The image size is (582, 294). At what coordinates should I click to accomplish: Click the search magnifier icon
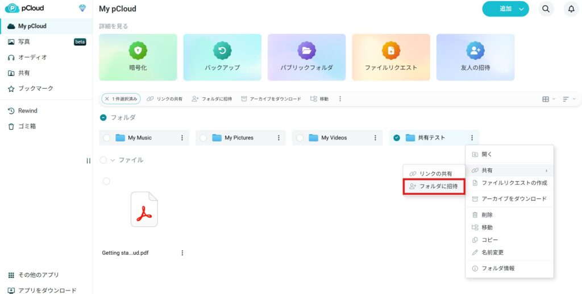[x=546, y=9]
